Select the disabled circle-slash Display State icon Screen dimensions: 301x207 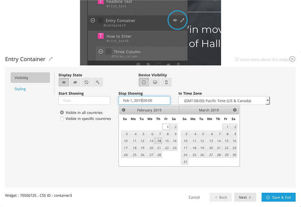tap(86, 82)
